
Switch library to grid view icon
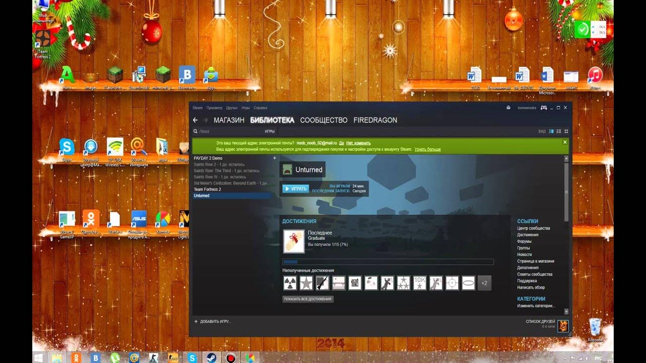coord(566,131)
